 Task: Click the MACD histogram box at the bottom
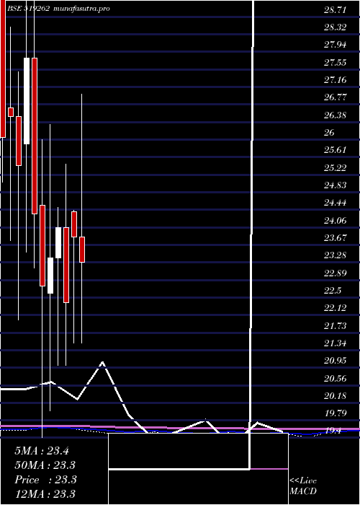pyautogui.click(x=198, y=469)
